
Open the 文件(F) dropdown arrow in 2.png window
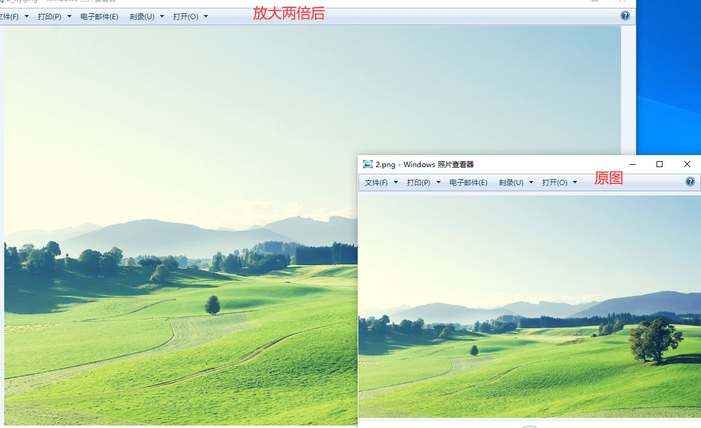click(396, 182)
